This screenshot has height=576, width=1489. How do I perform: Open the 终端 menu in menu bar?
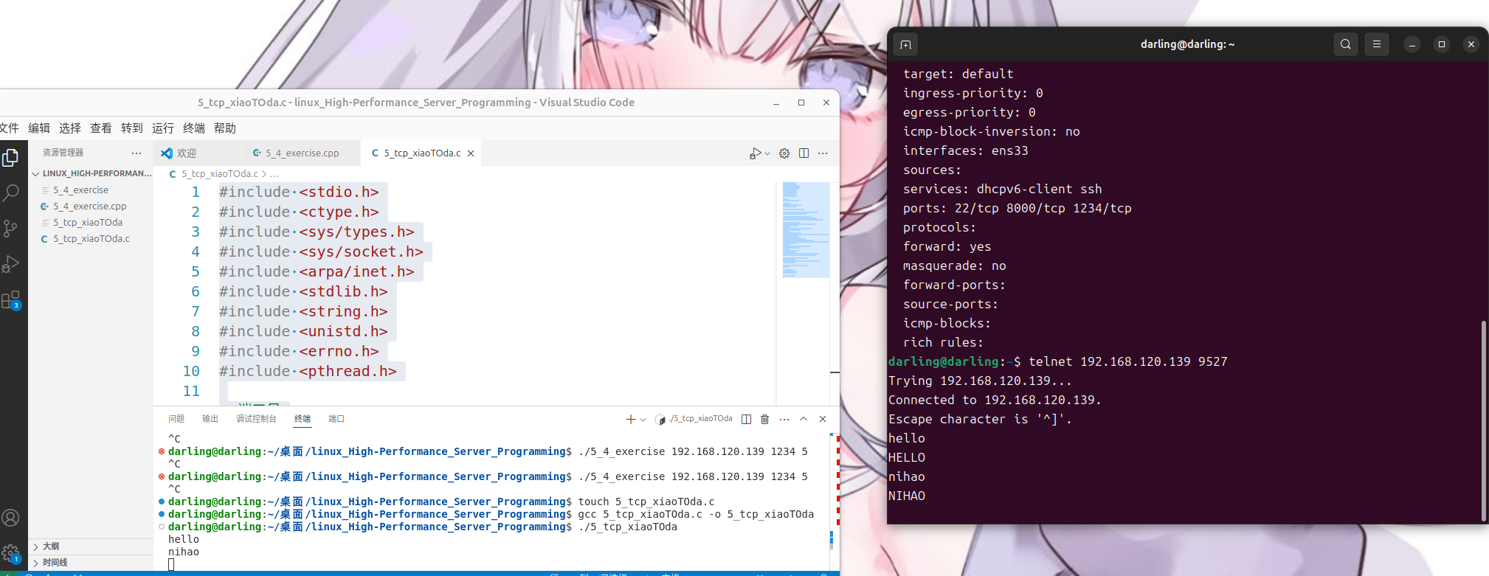click(194, 128)
